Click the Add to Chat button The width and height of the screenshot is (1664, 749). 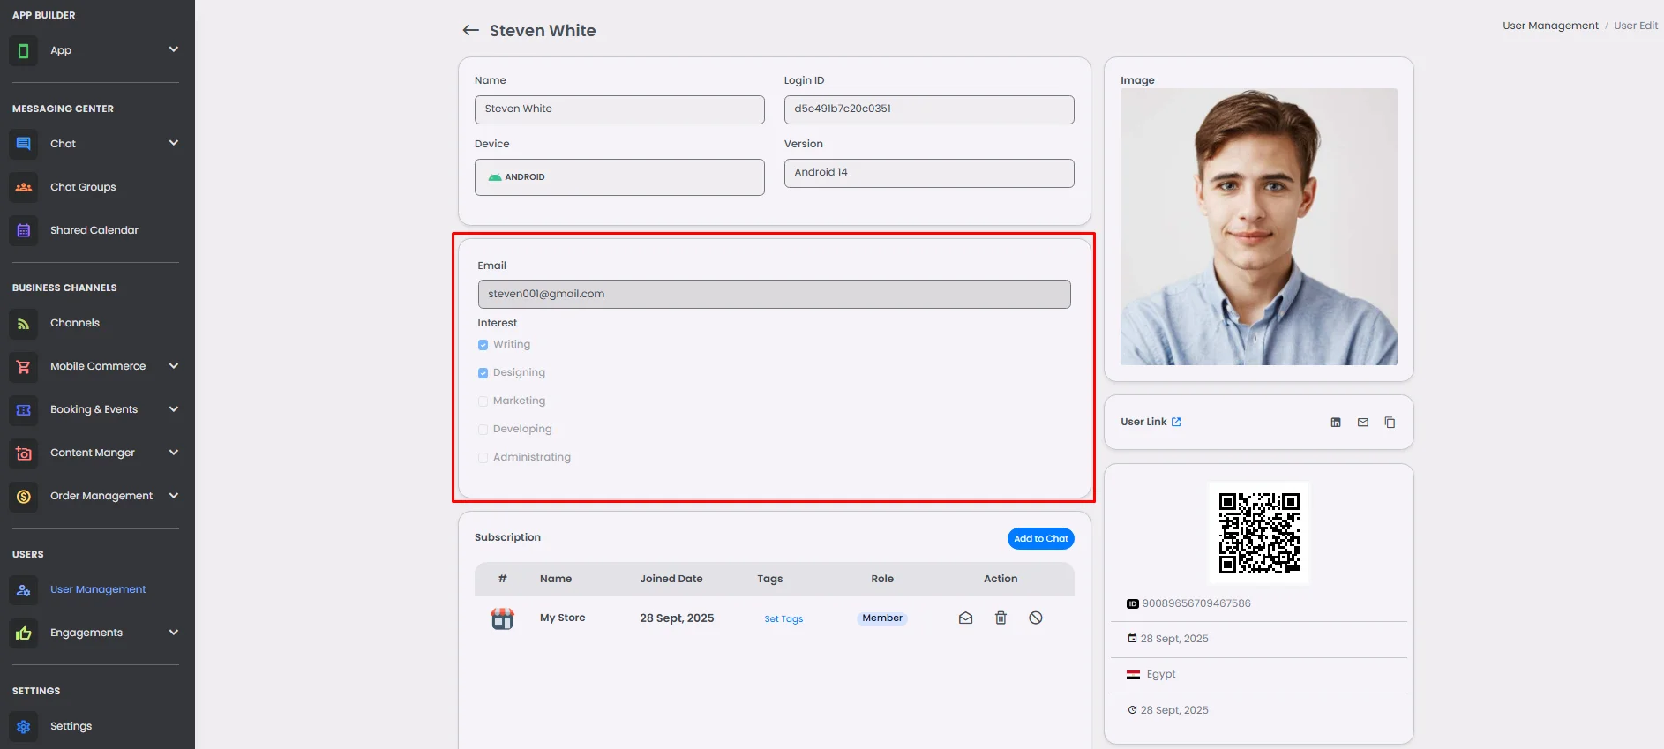[x=1040, y=539]
